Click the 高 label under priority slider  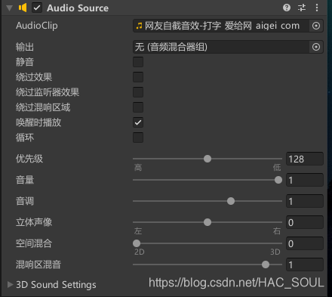[138, 168]
